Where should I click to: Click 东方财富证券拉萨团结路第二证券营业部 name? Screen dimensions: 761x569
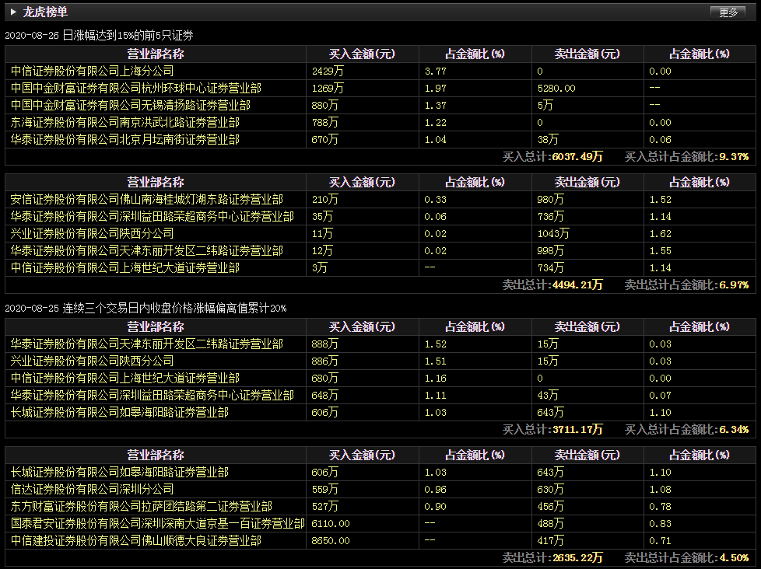point(142,507)
